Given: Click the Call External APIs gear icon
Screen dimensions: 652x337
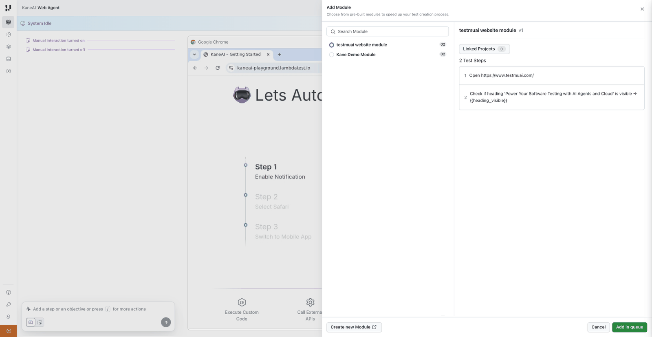Looking at the screenshot, I should coord(310,302).
